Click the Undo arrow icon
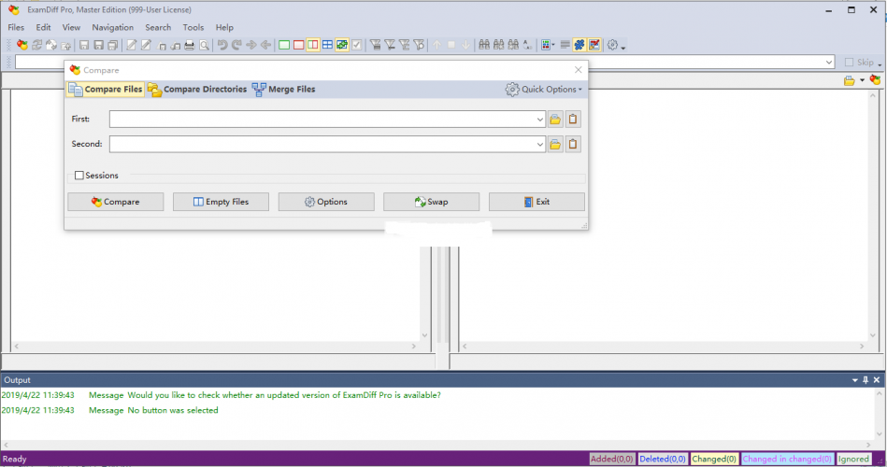Image resolution: width=887 pixels, height=467 pixels. pyautogui.click(x=222, y=45)
